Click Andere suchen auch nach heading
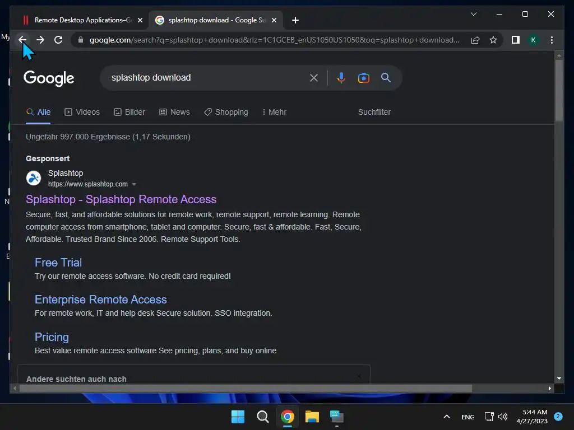Viewport: 574px width, 430px height. tap(76, 379)
